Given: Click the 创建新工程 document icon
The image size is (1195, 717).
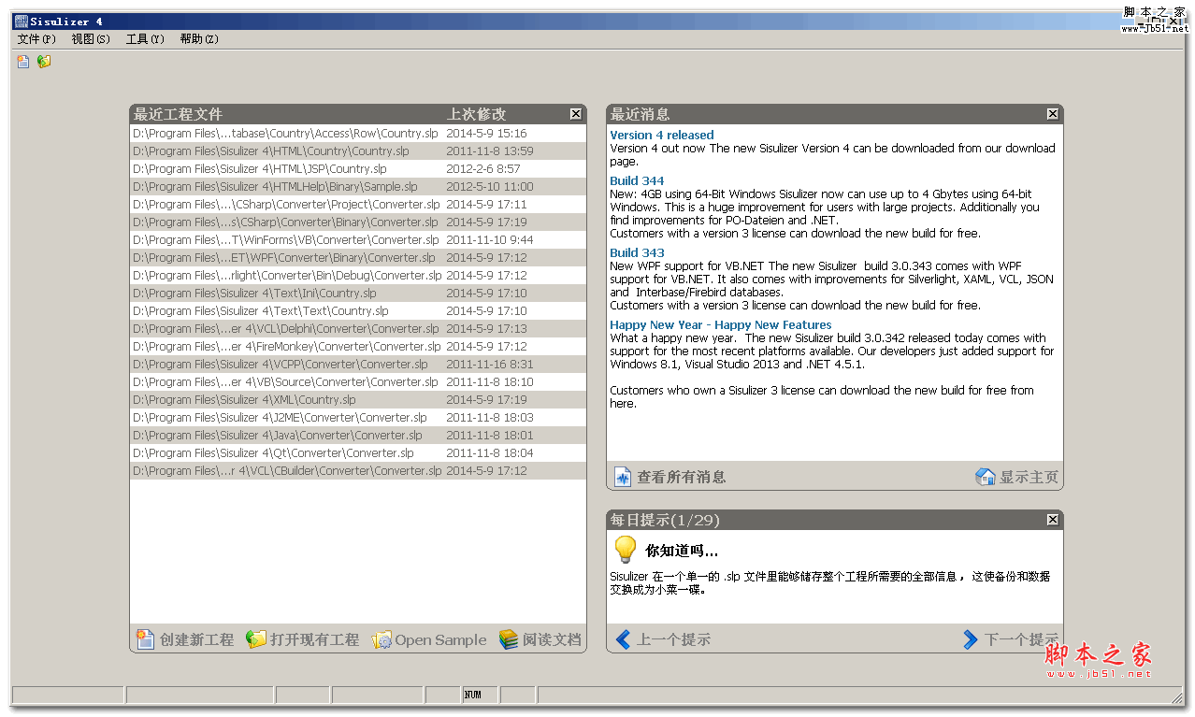Looking at the screenshot, I should point(145,639).
